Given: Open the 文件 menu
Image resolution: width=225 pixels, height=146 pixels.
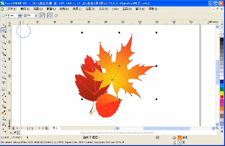Looking at the screenshot, I should (x=12, y=9).
